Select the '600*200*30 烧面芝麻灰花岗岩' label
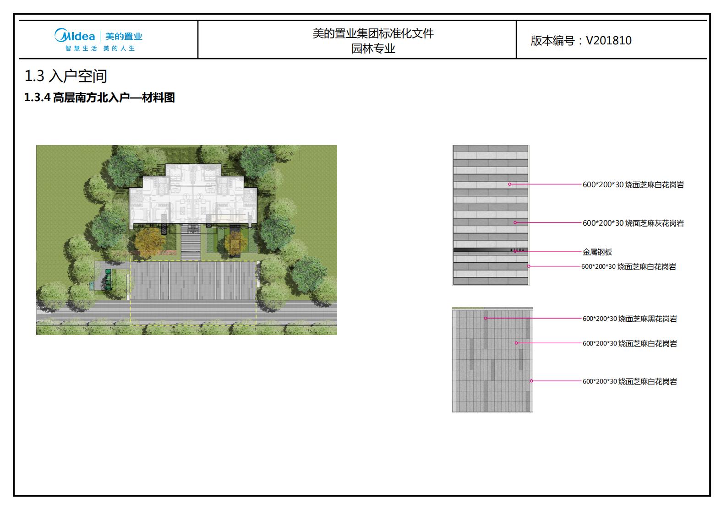 click(633, 223)
